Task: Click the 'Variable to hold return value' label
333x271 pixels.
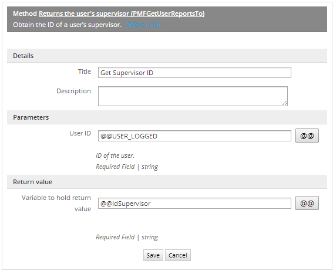Action: (x=56, y=203)
